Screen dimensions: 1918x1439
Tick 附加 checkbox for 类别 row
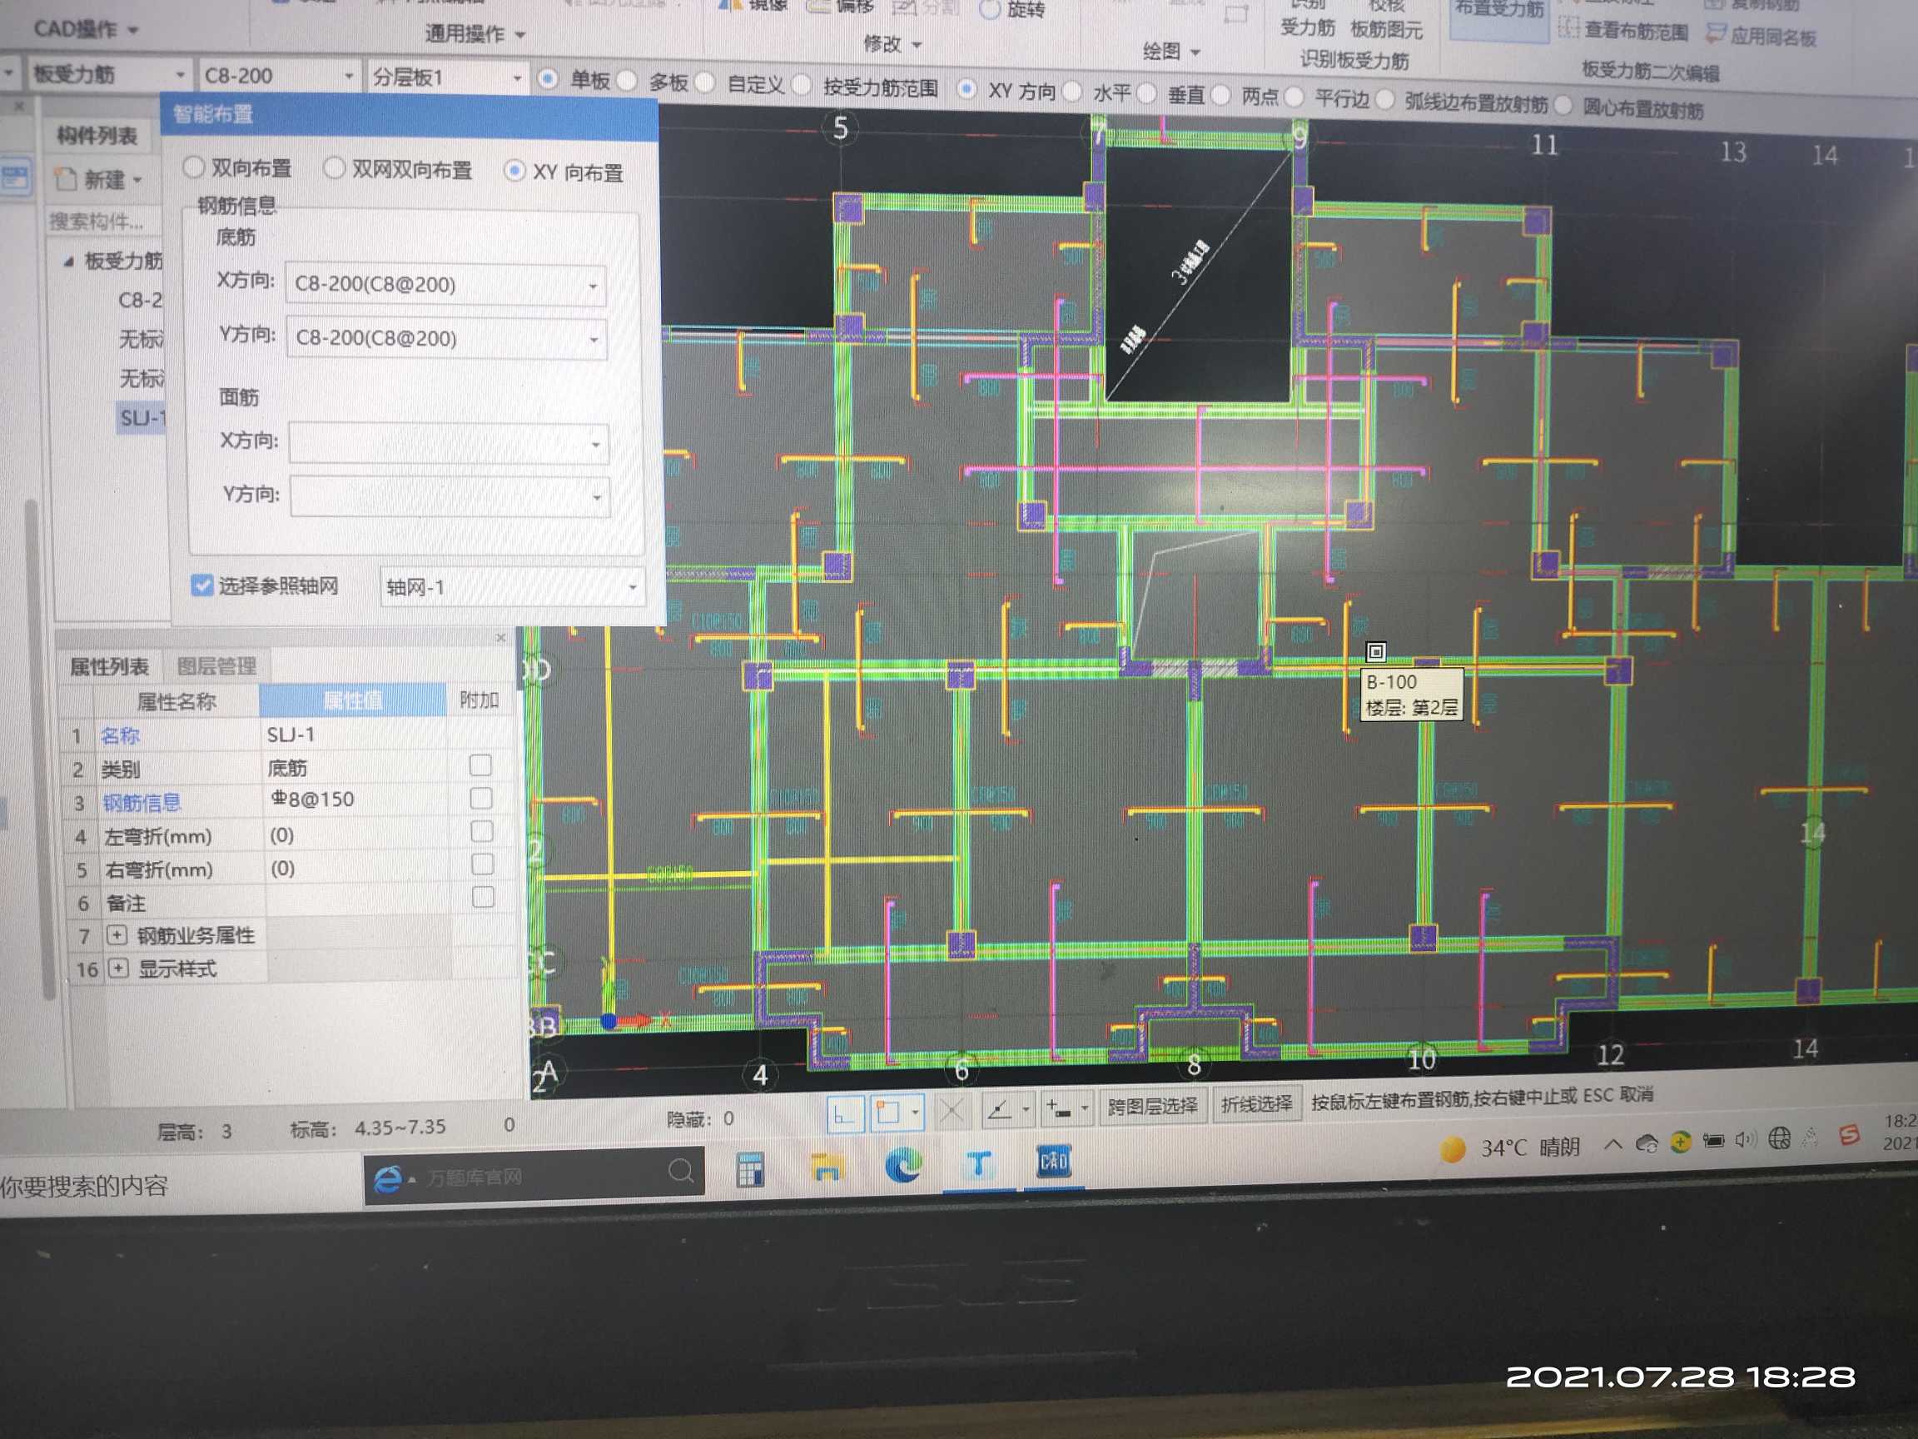point(480,765)
